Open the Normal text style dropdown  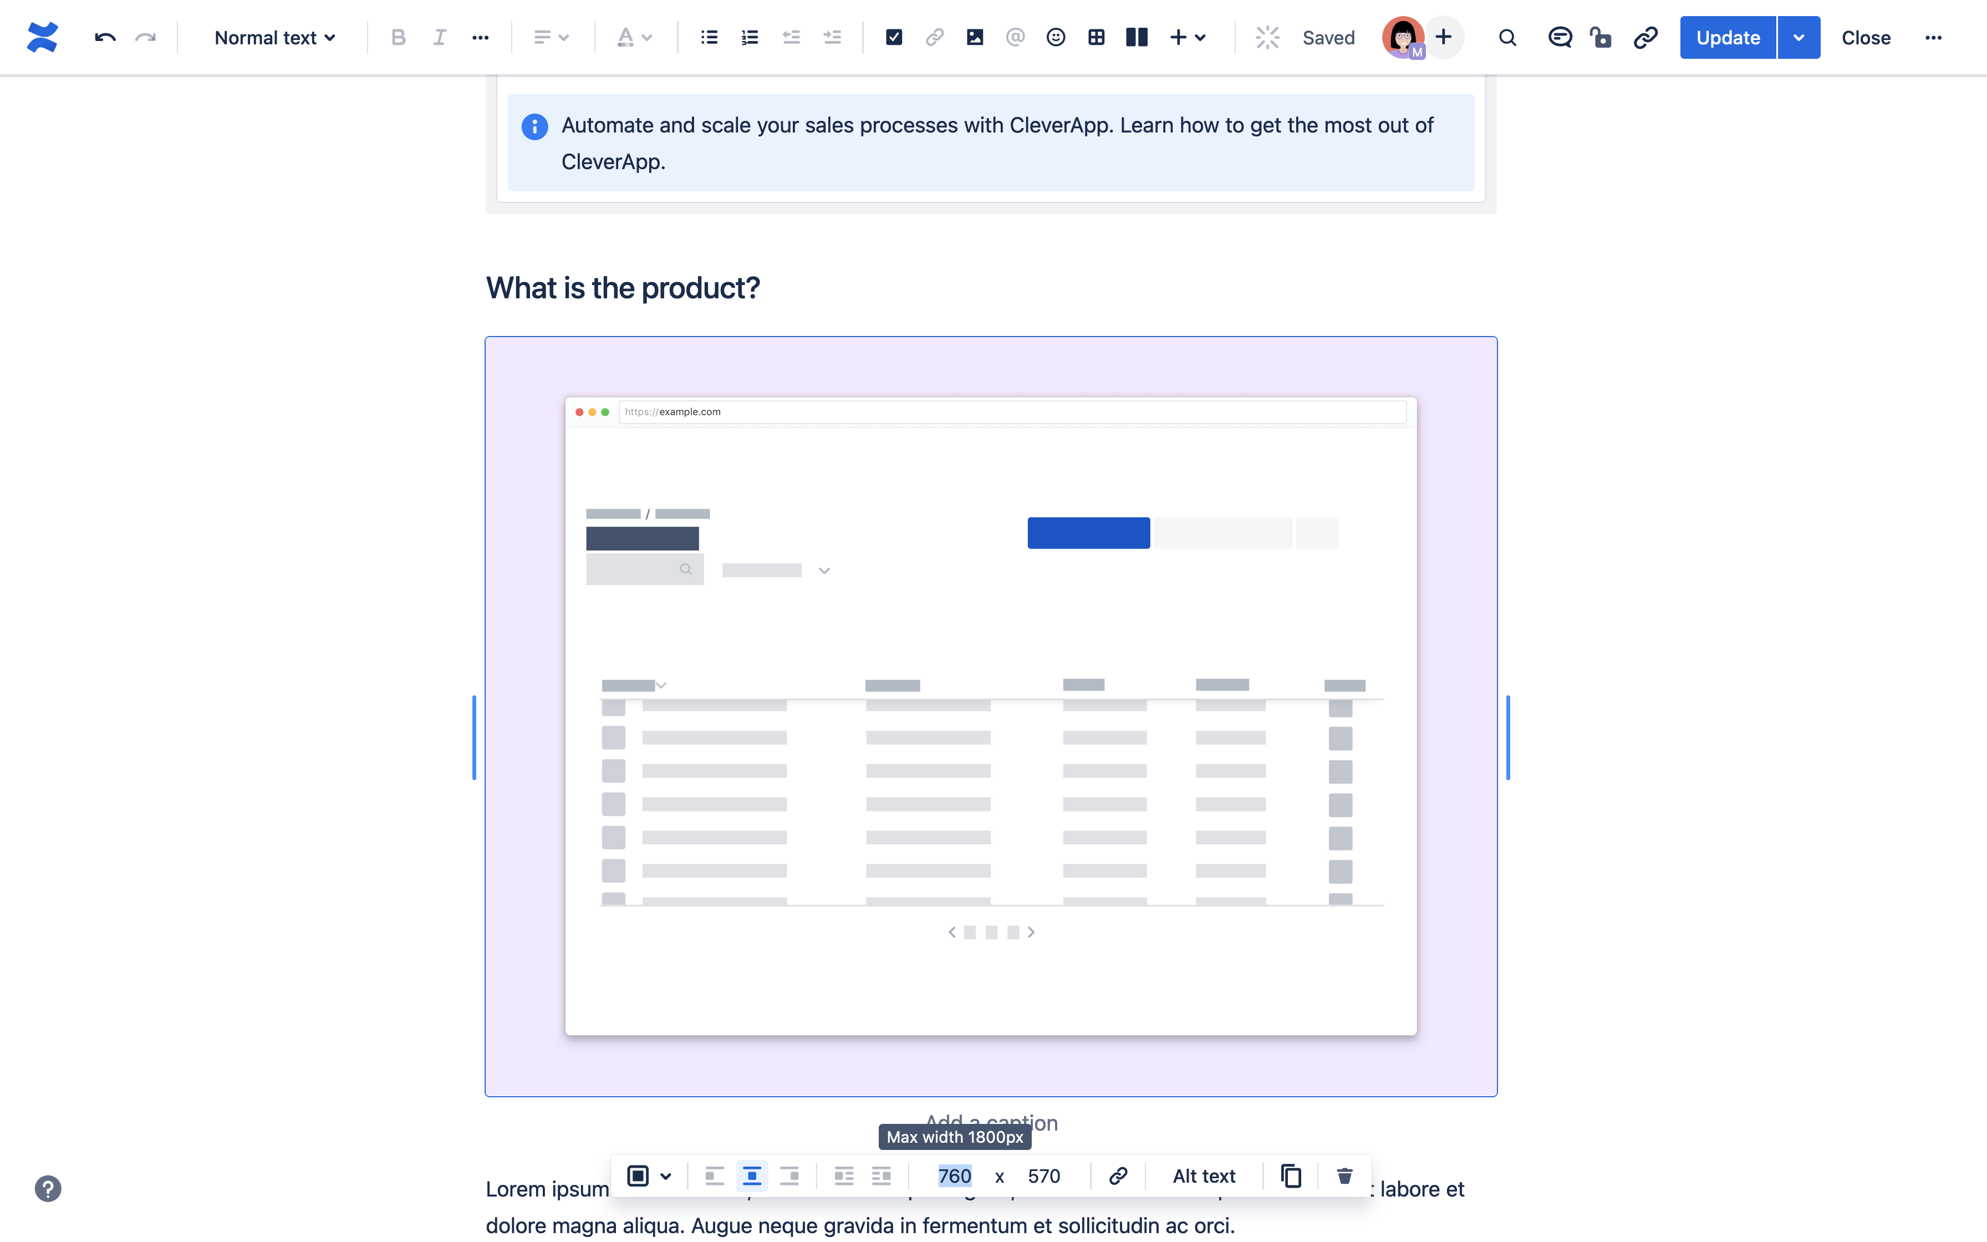point(274,37)
